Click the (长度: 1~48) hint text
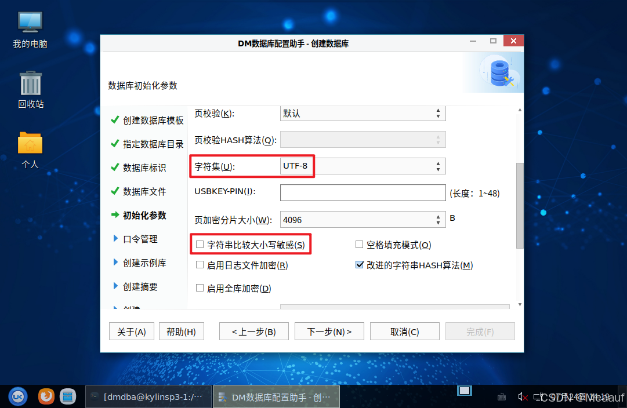The width and height of the screenshot is (627, 408). point(474,194)
